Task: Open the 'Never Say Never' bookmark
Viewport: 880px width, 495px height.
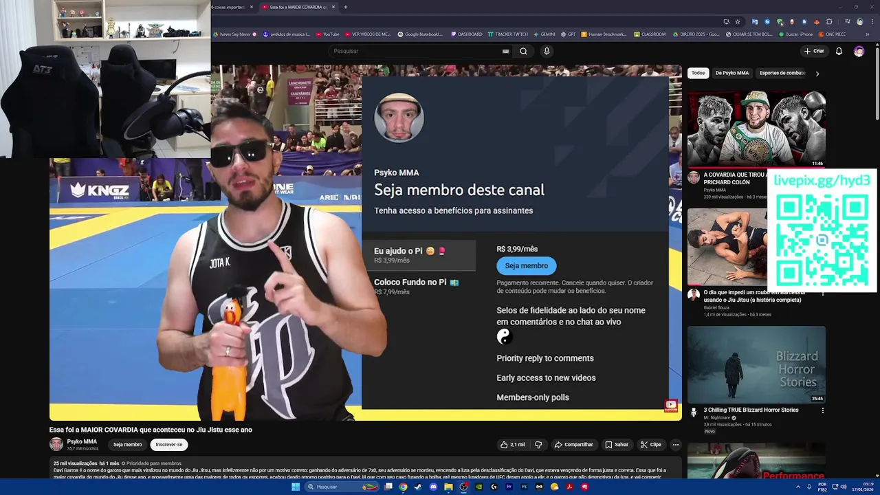Action: pos(235,34)
